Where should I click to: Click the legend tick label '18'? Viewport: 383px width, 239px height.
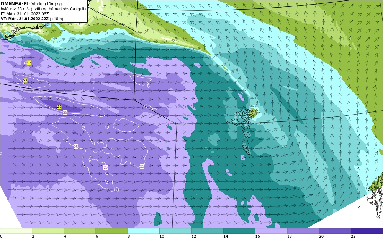(290, 236)
